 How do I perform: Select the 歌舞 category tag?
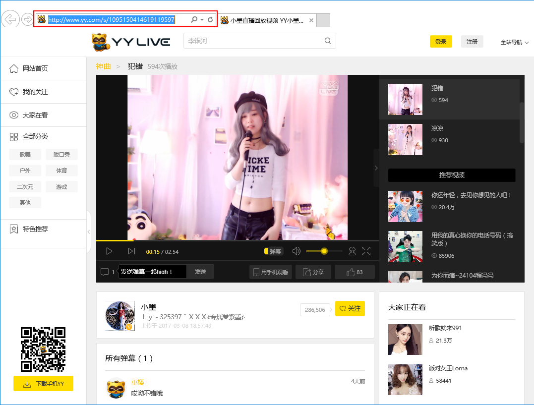tap(25, 155)
